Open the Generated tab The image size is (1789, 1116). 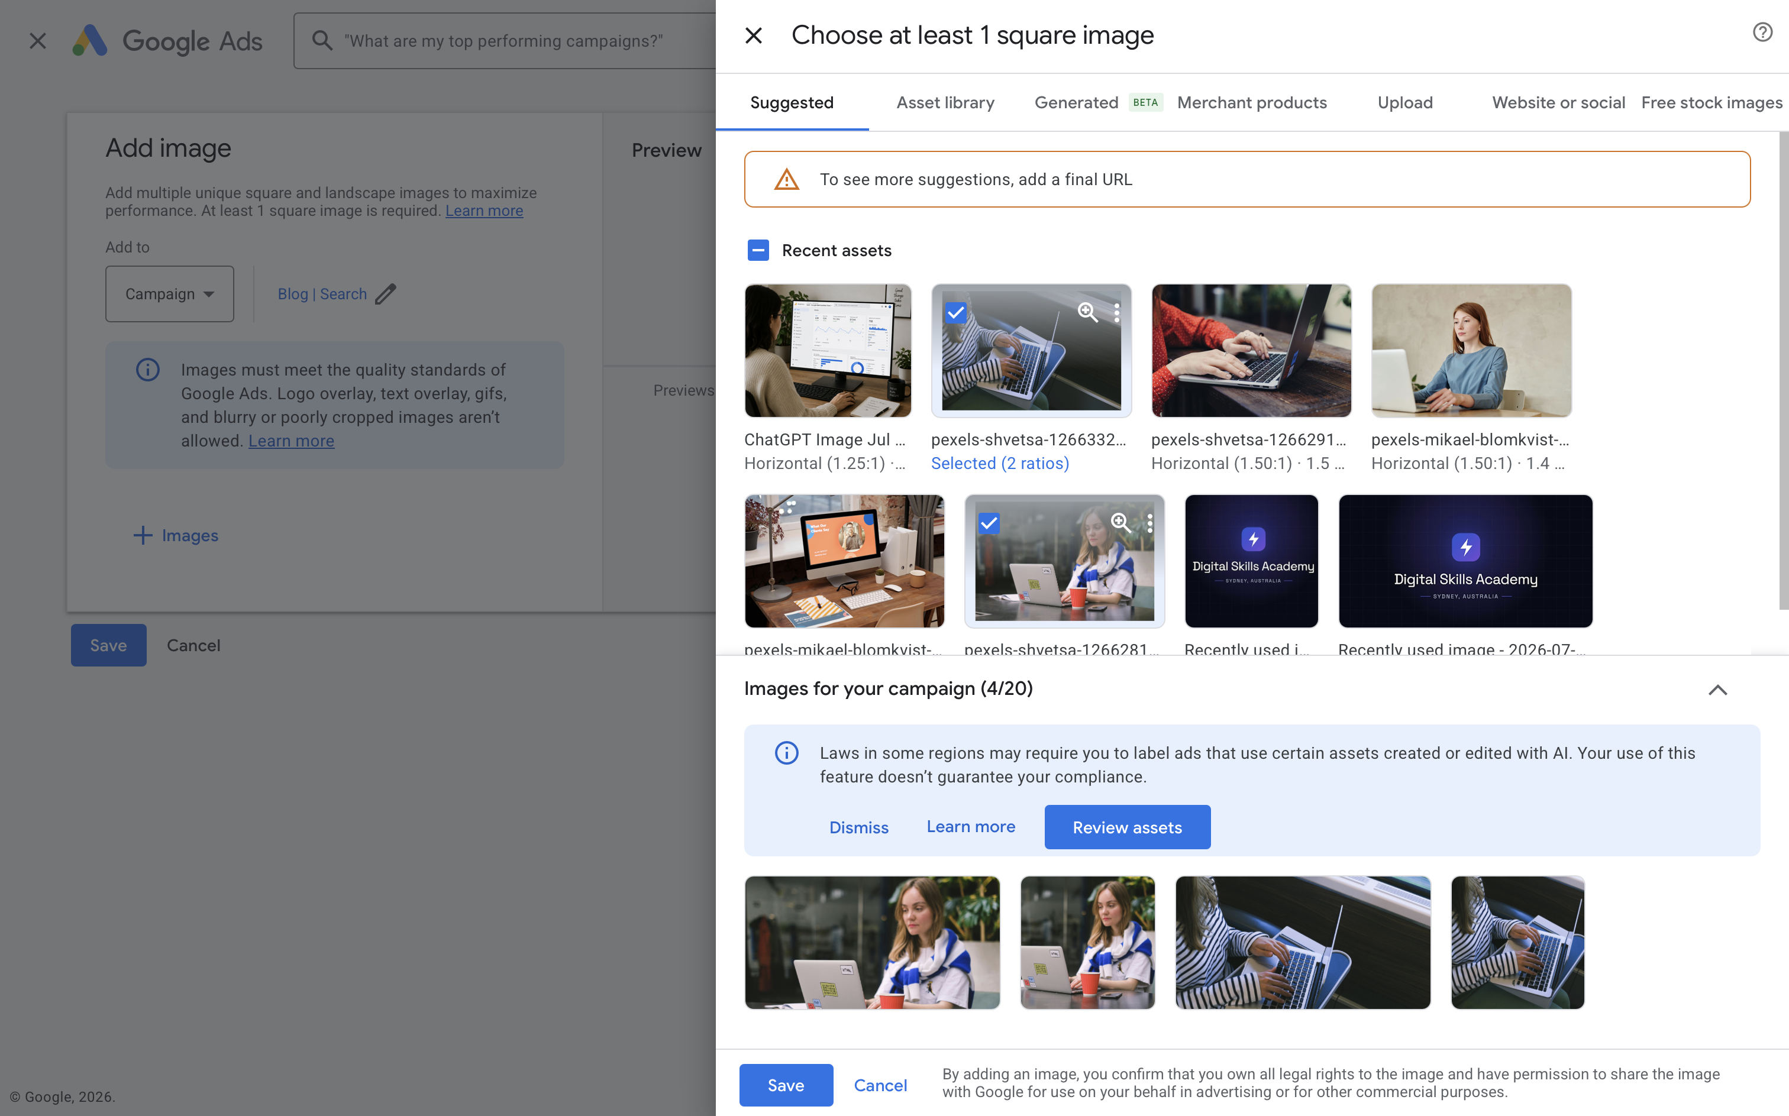coord(1076,102)
